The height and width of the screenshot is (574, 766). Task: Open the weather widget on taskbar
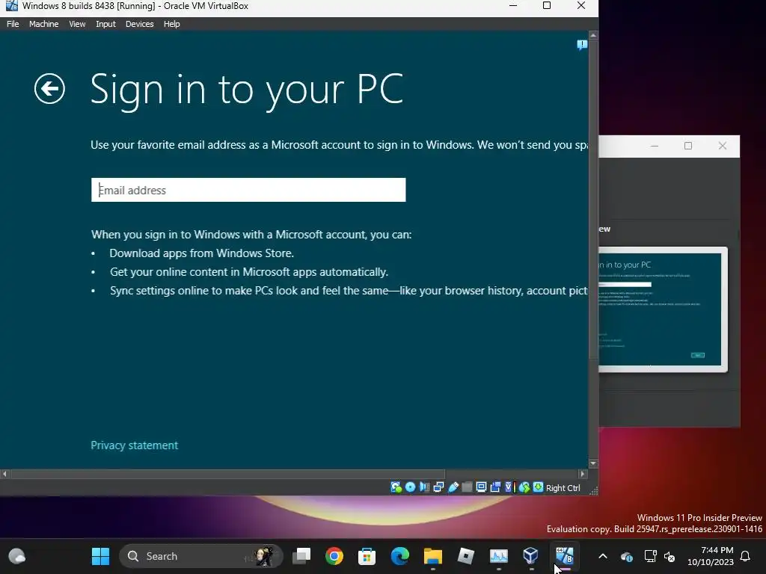17,556
